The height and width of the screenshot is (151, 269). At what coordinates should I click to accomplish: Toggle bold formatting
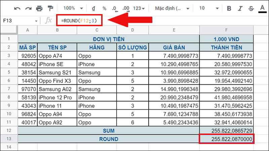(229, 8)
